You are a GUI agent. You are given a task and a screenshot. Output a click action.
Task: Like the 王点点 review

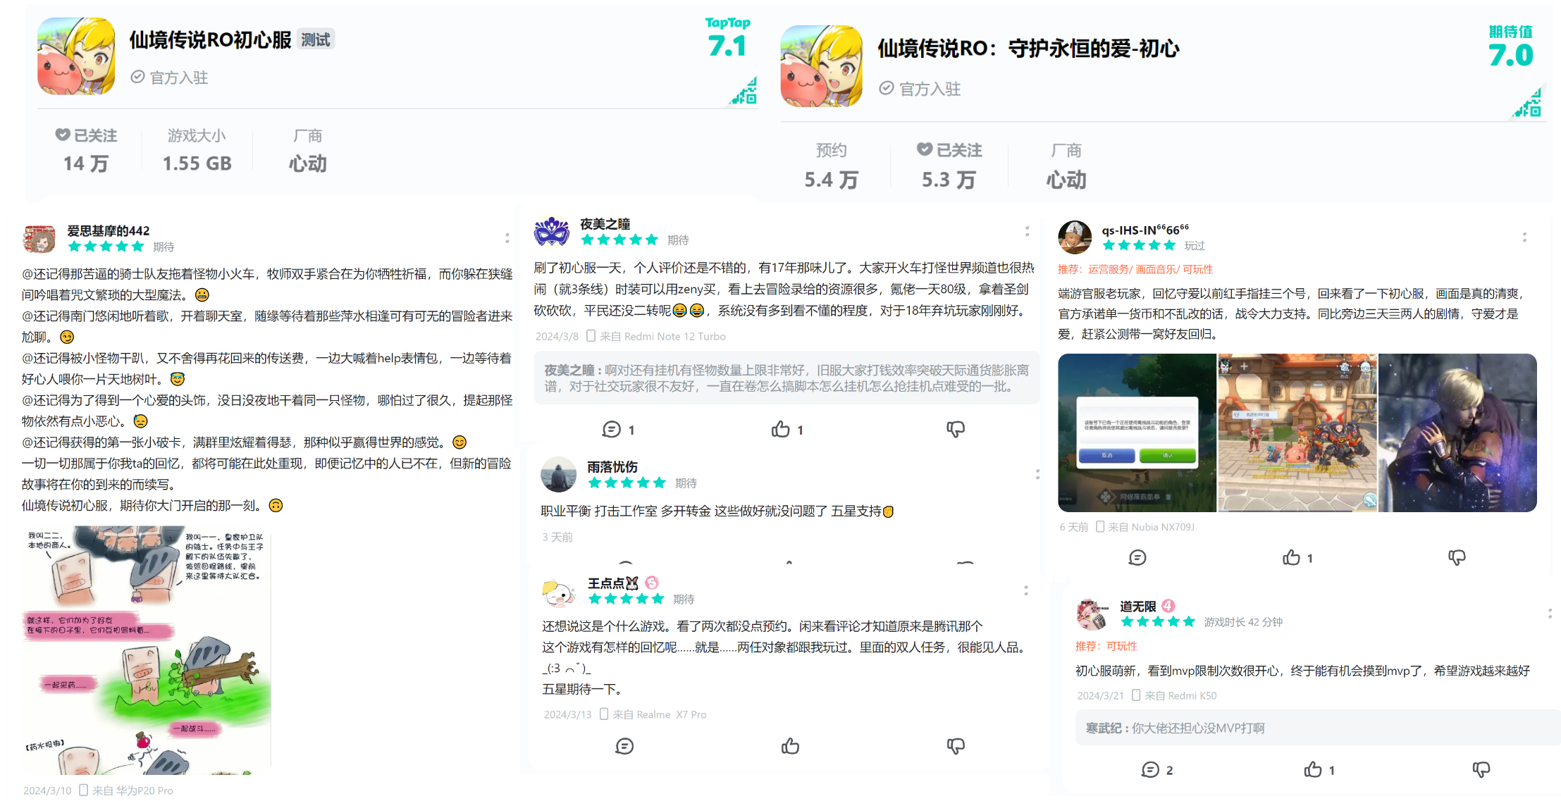pos(790,746)
